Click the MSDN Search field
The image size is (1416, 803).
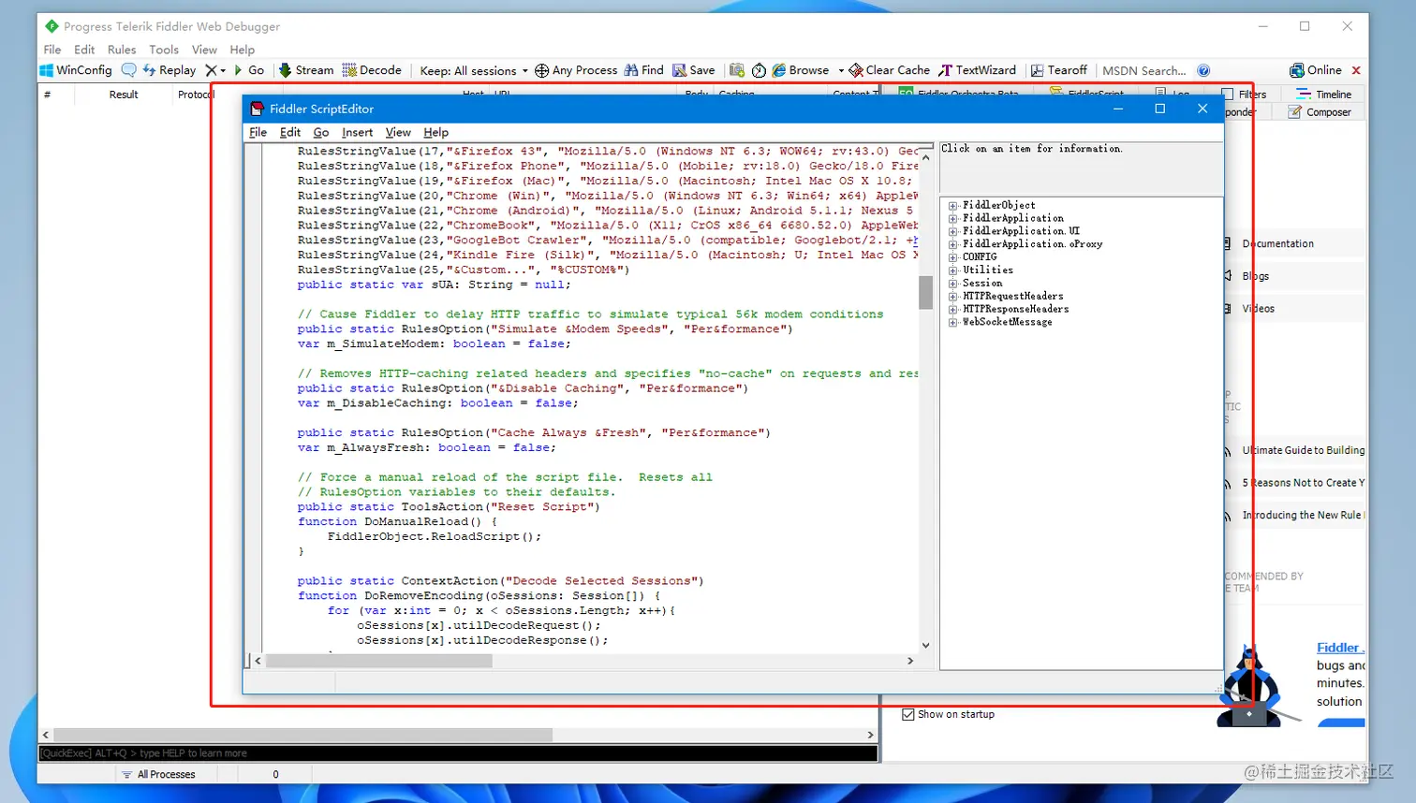[1144, 70]
